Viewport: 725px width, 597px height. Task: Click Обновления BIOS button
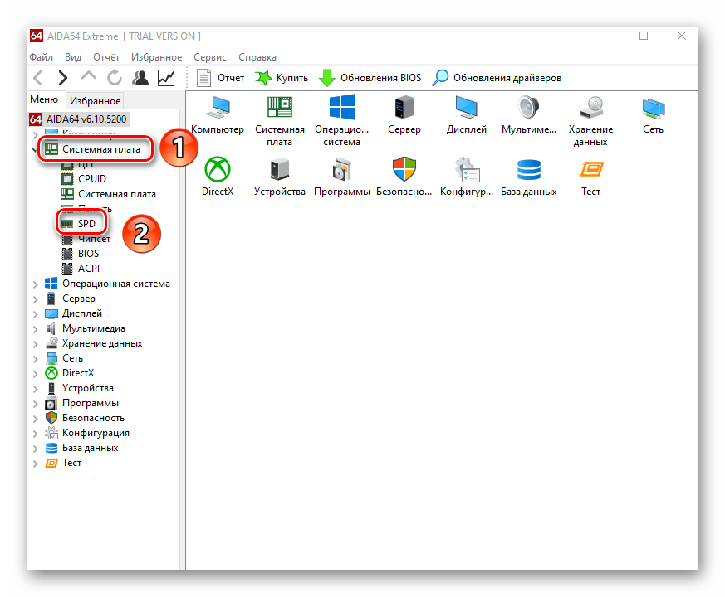(x=370, y=78)
